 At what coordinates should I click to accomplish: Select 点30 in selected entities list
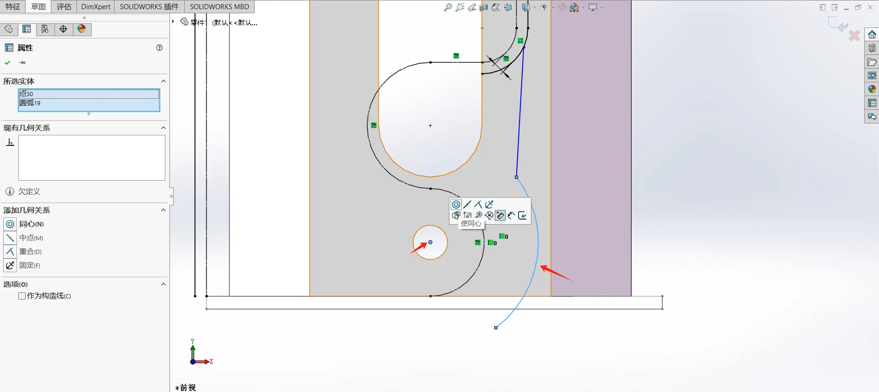point(89,94)
